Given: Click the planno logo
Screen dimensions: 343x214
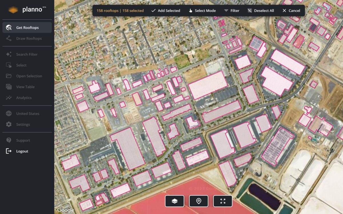Looking at the screenshot, I should pos(27,10).
